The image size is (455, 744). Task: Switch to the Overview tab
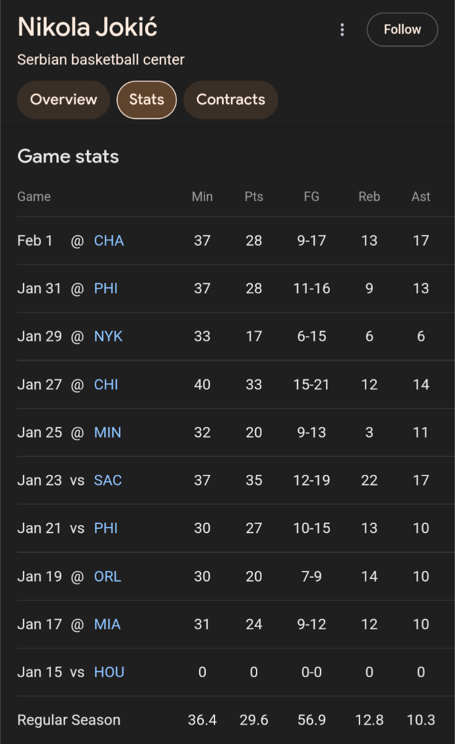click(63, 100)
